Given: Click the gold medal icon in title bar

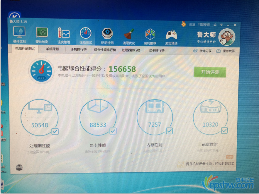Looking at the screenshot, I should click(184, 24).
